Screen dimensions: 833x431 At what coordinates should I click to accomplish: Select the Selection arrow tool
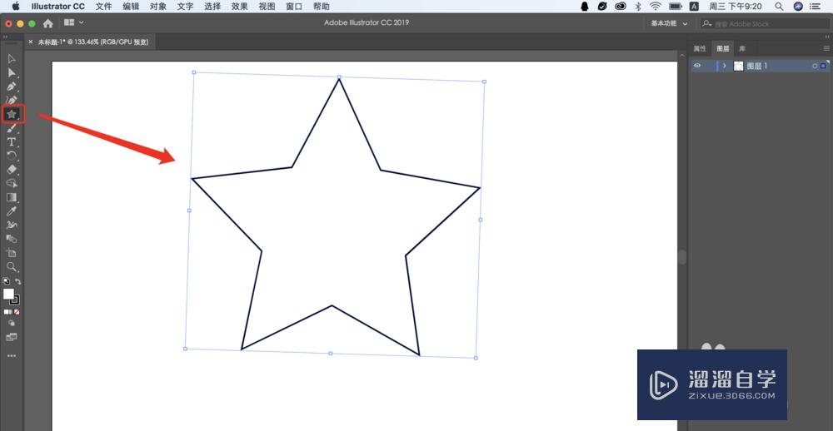coord(12,58)
